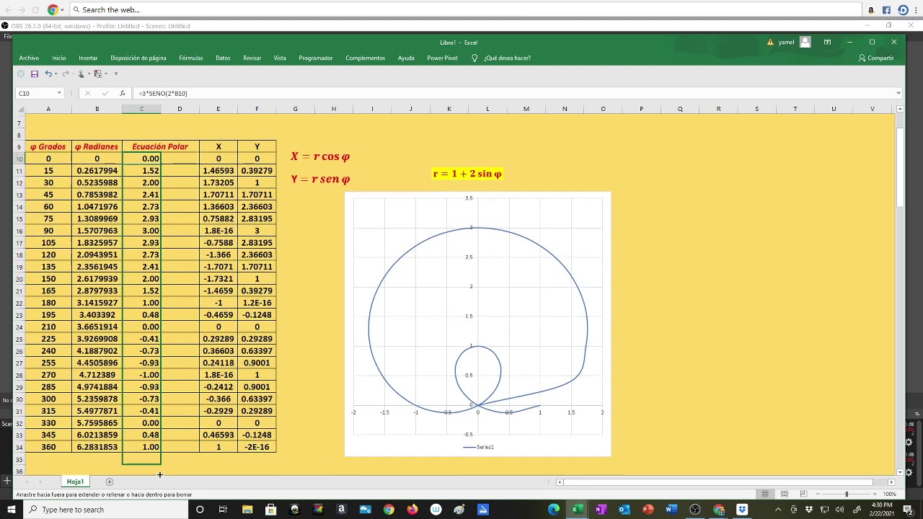
Task: Click the Compartir share button
Action: pos(876,58)
